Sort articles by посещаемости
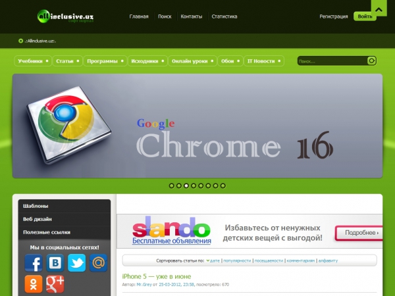Screen dimensions: 395x296 point(269,260)
